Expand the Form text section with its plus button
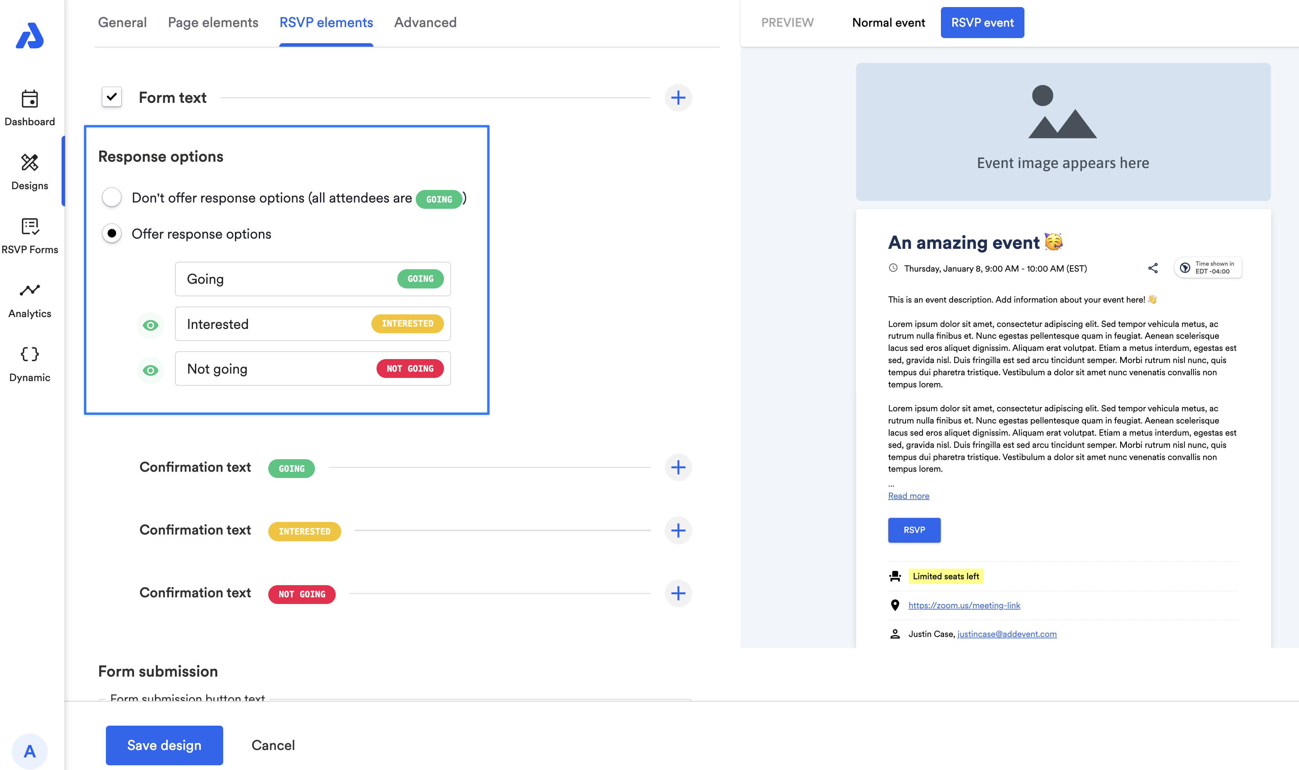Viewport: 1299px width, 770px height. click(678, 98)
